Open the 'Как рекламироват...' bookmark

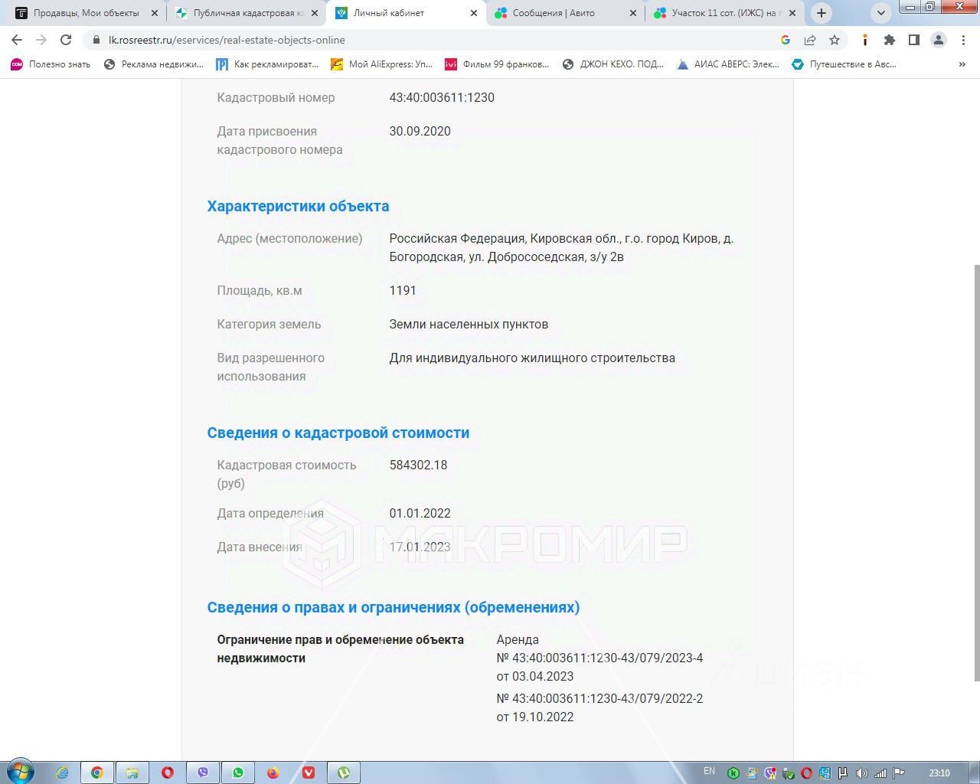point(267,64)
